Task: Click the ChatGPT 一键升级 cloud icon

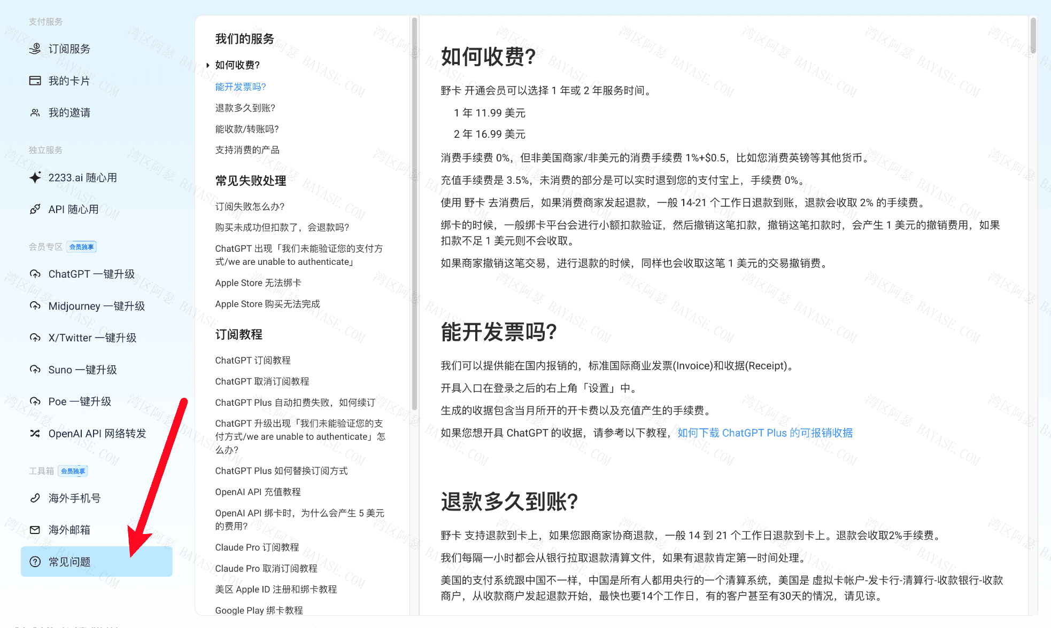Action: [x=35, y=274]
